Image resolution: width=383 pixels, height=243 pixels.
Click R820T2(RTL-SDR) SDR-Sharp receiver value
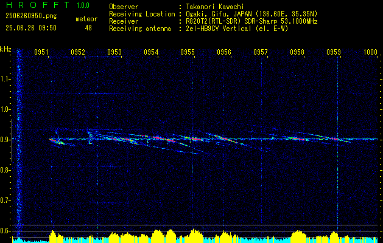click(x=251, y=21)
